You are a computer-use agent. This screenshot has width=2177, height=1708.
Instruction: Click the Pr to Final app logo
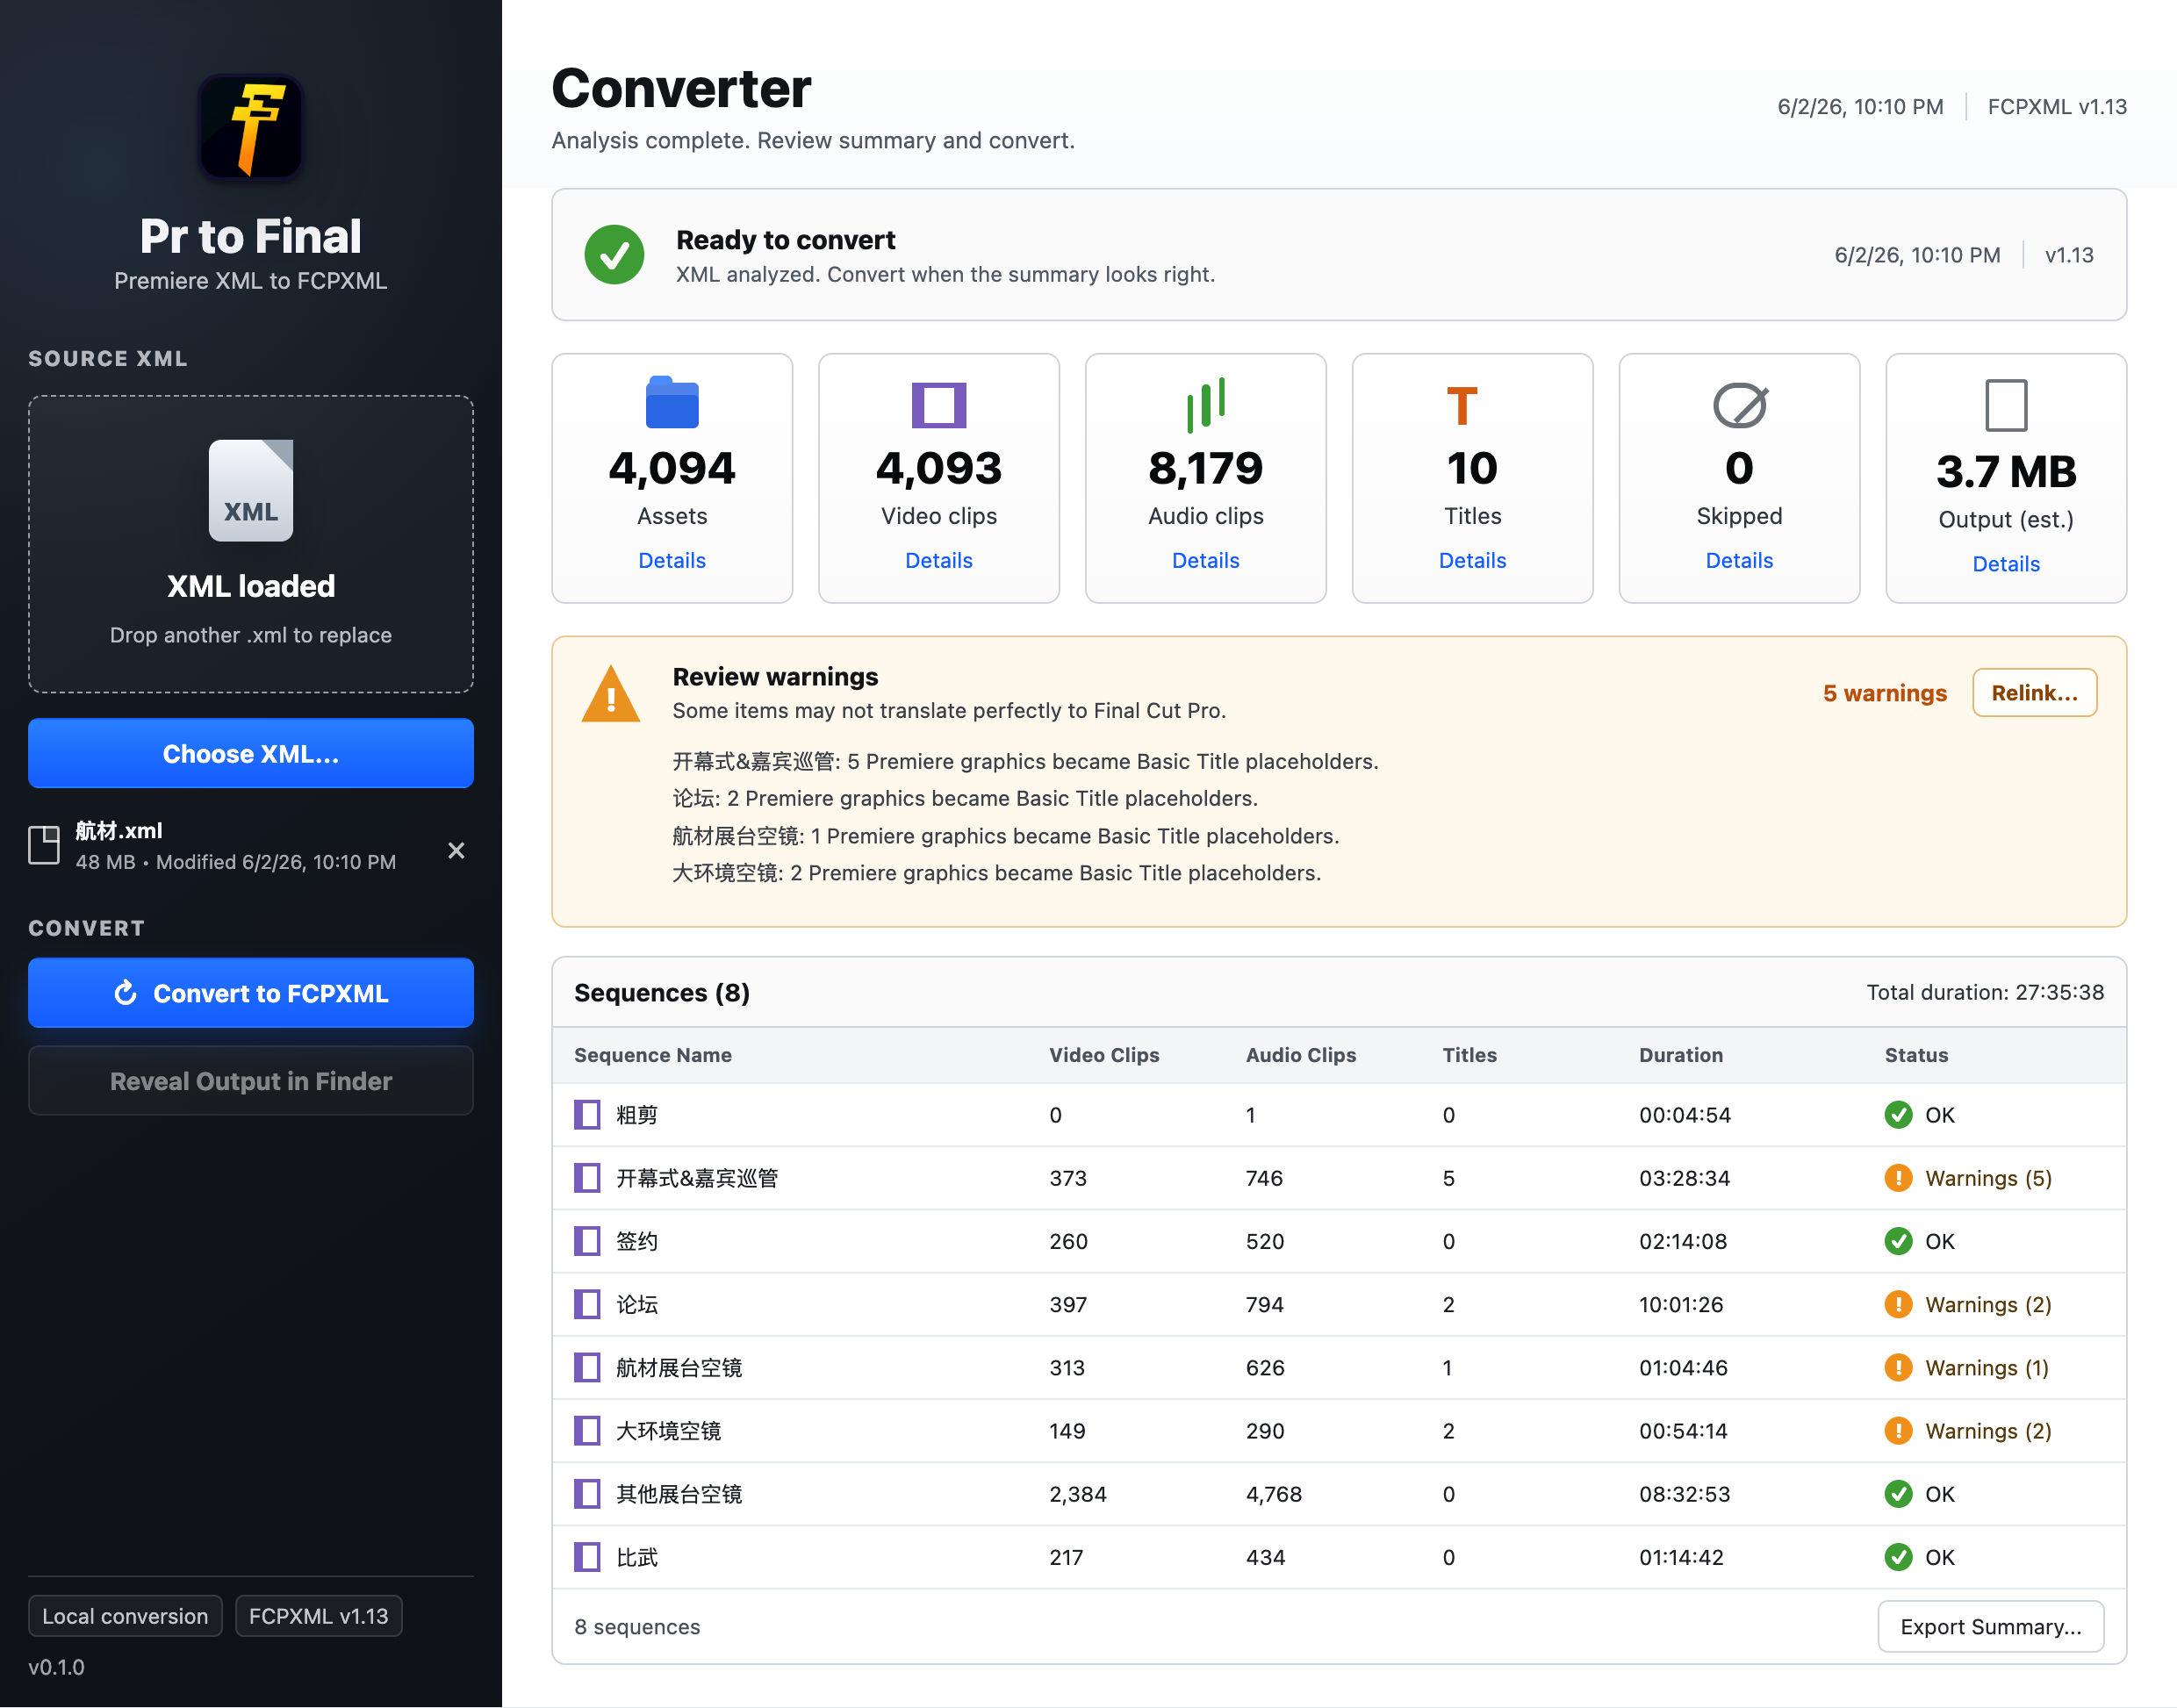[x=250, y=127]
